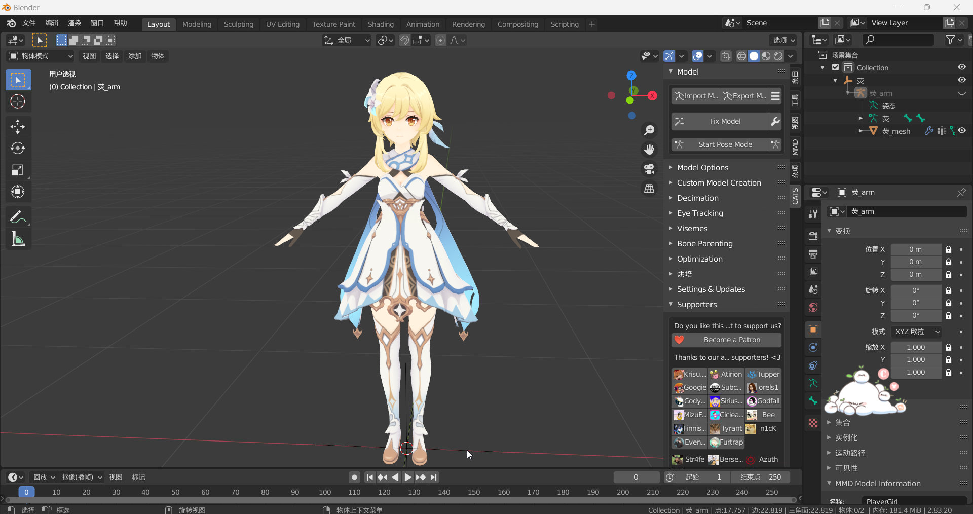Toggle proportional editing icon

(x=440, y=40)
